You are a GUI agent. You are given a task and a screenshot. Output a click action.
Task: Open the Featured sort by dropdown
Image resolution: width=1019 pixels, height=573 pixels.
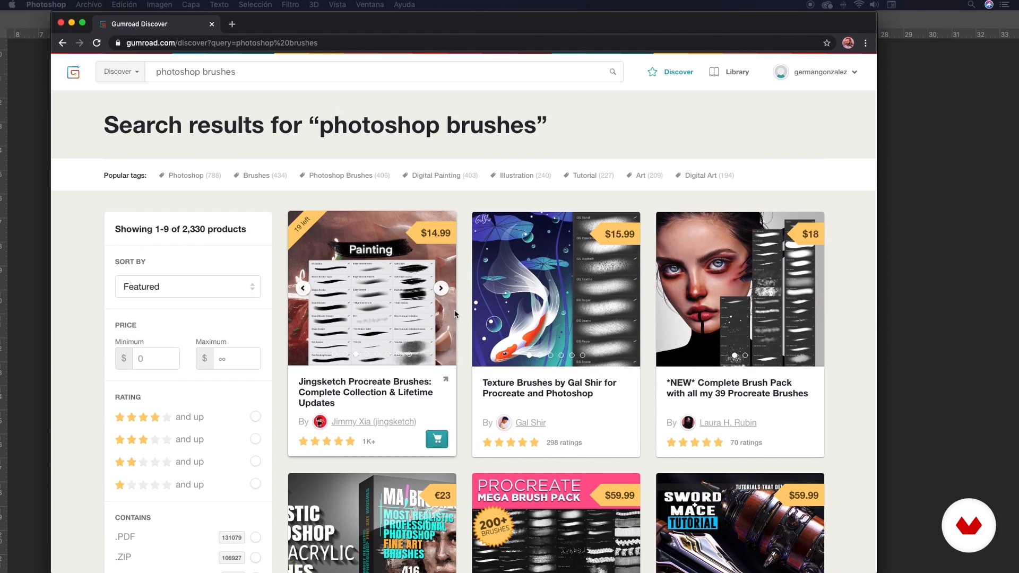click(188, 286)
